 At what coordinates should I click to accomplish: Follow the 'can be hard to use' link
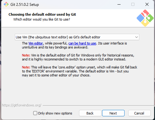click(82, 43)
